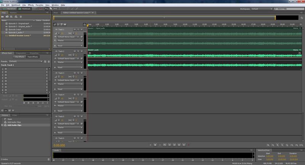
Task: Click the timeline zoom navigator bar
Action: 165,17
